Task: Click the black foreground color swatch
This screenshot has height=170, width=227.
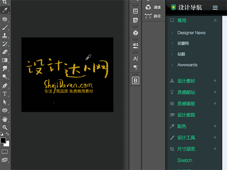Action: click(3, 140)
